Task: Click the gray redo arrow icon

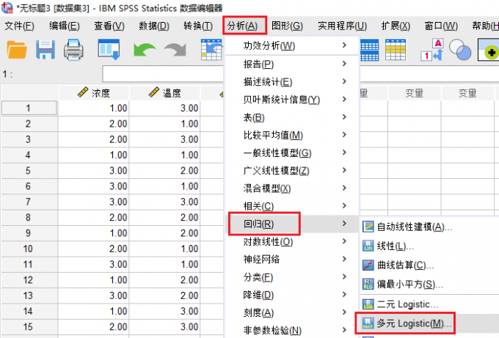Action: [x=175, y=50]
